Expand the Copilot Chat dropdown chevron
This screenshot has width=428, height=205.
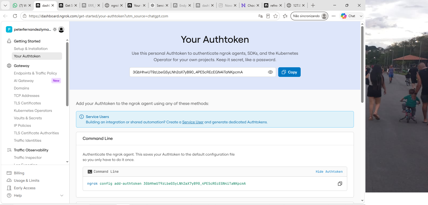361,16
